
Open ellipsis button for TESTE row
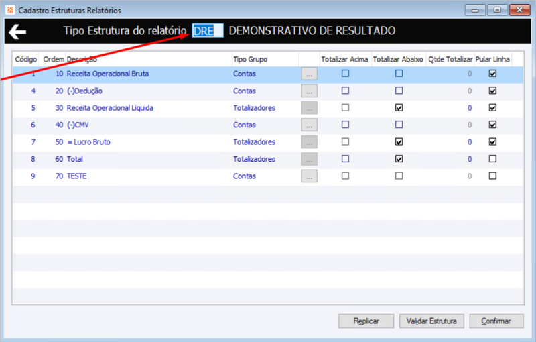309,176
